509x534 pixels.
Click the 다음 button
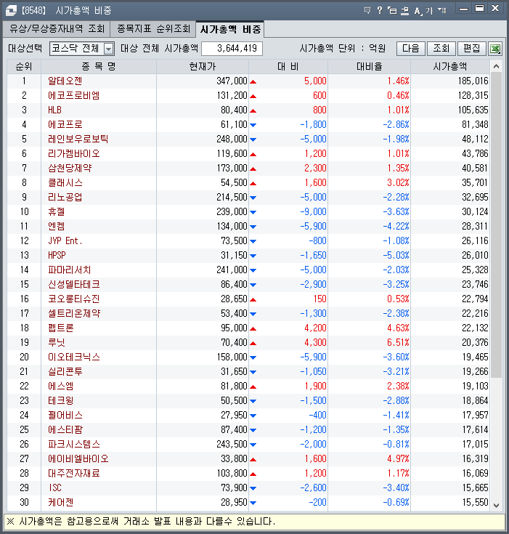click(411, 49)
